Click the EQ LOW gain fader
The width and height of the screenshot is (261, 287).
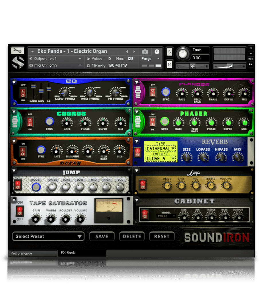point(33,87)
